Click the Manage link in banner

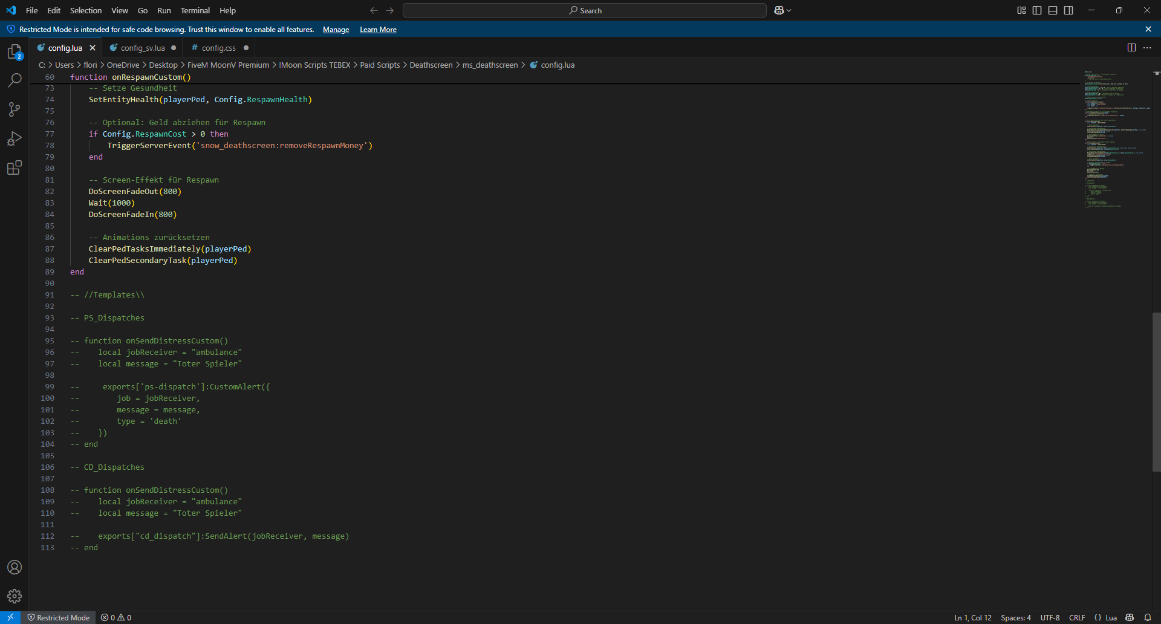pos(336,30)
